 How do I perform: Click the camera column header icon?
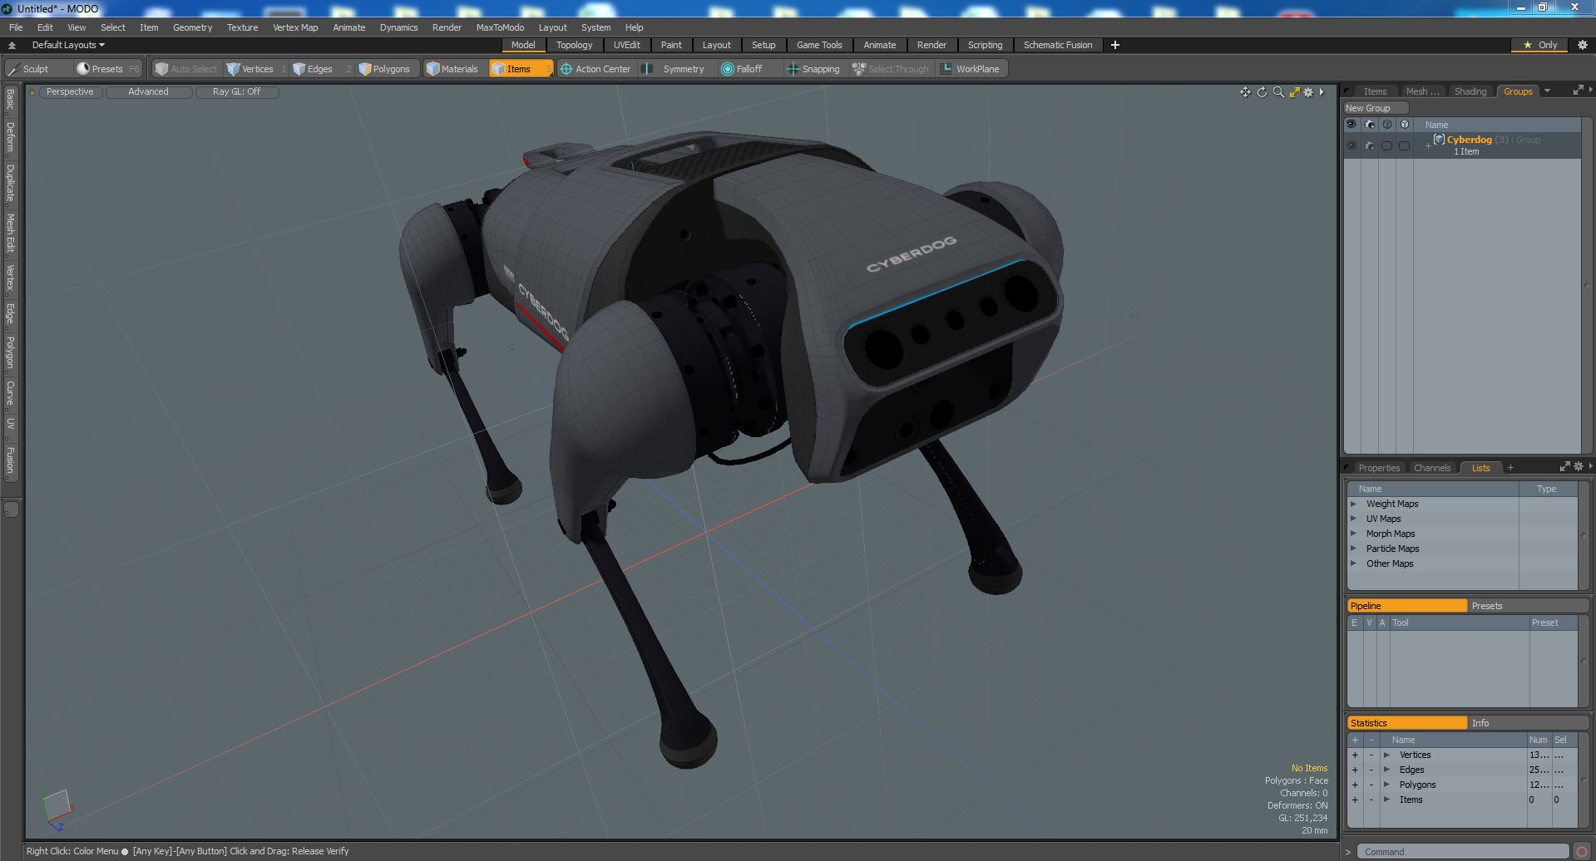[1370, 125]
